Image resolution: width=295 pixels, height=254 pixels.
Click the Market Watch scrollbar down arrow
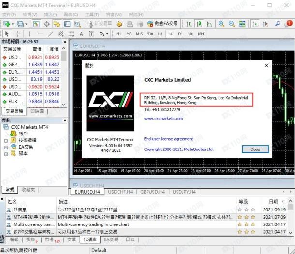coord(64,105)
